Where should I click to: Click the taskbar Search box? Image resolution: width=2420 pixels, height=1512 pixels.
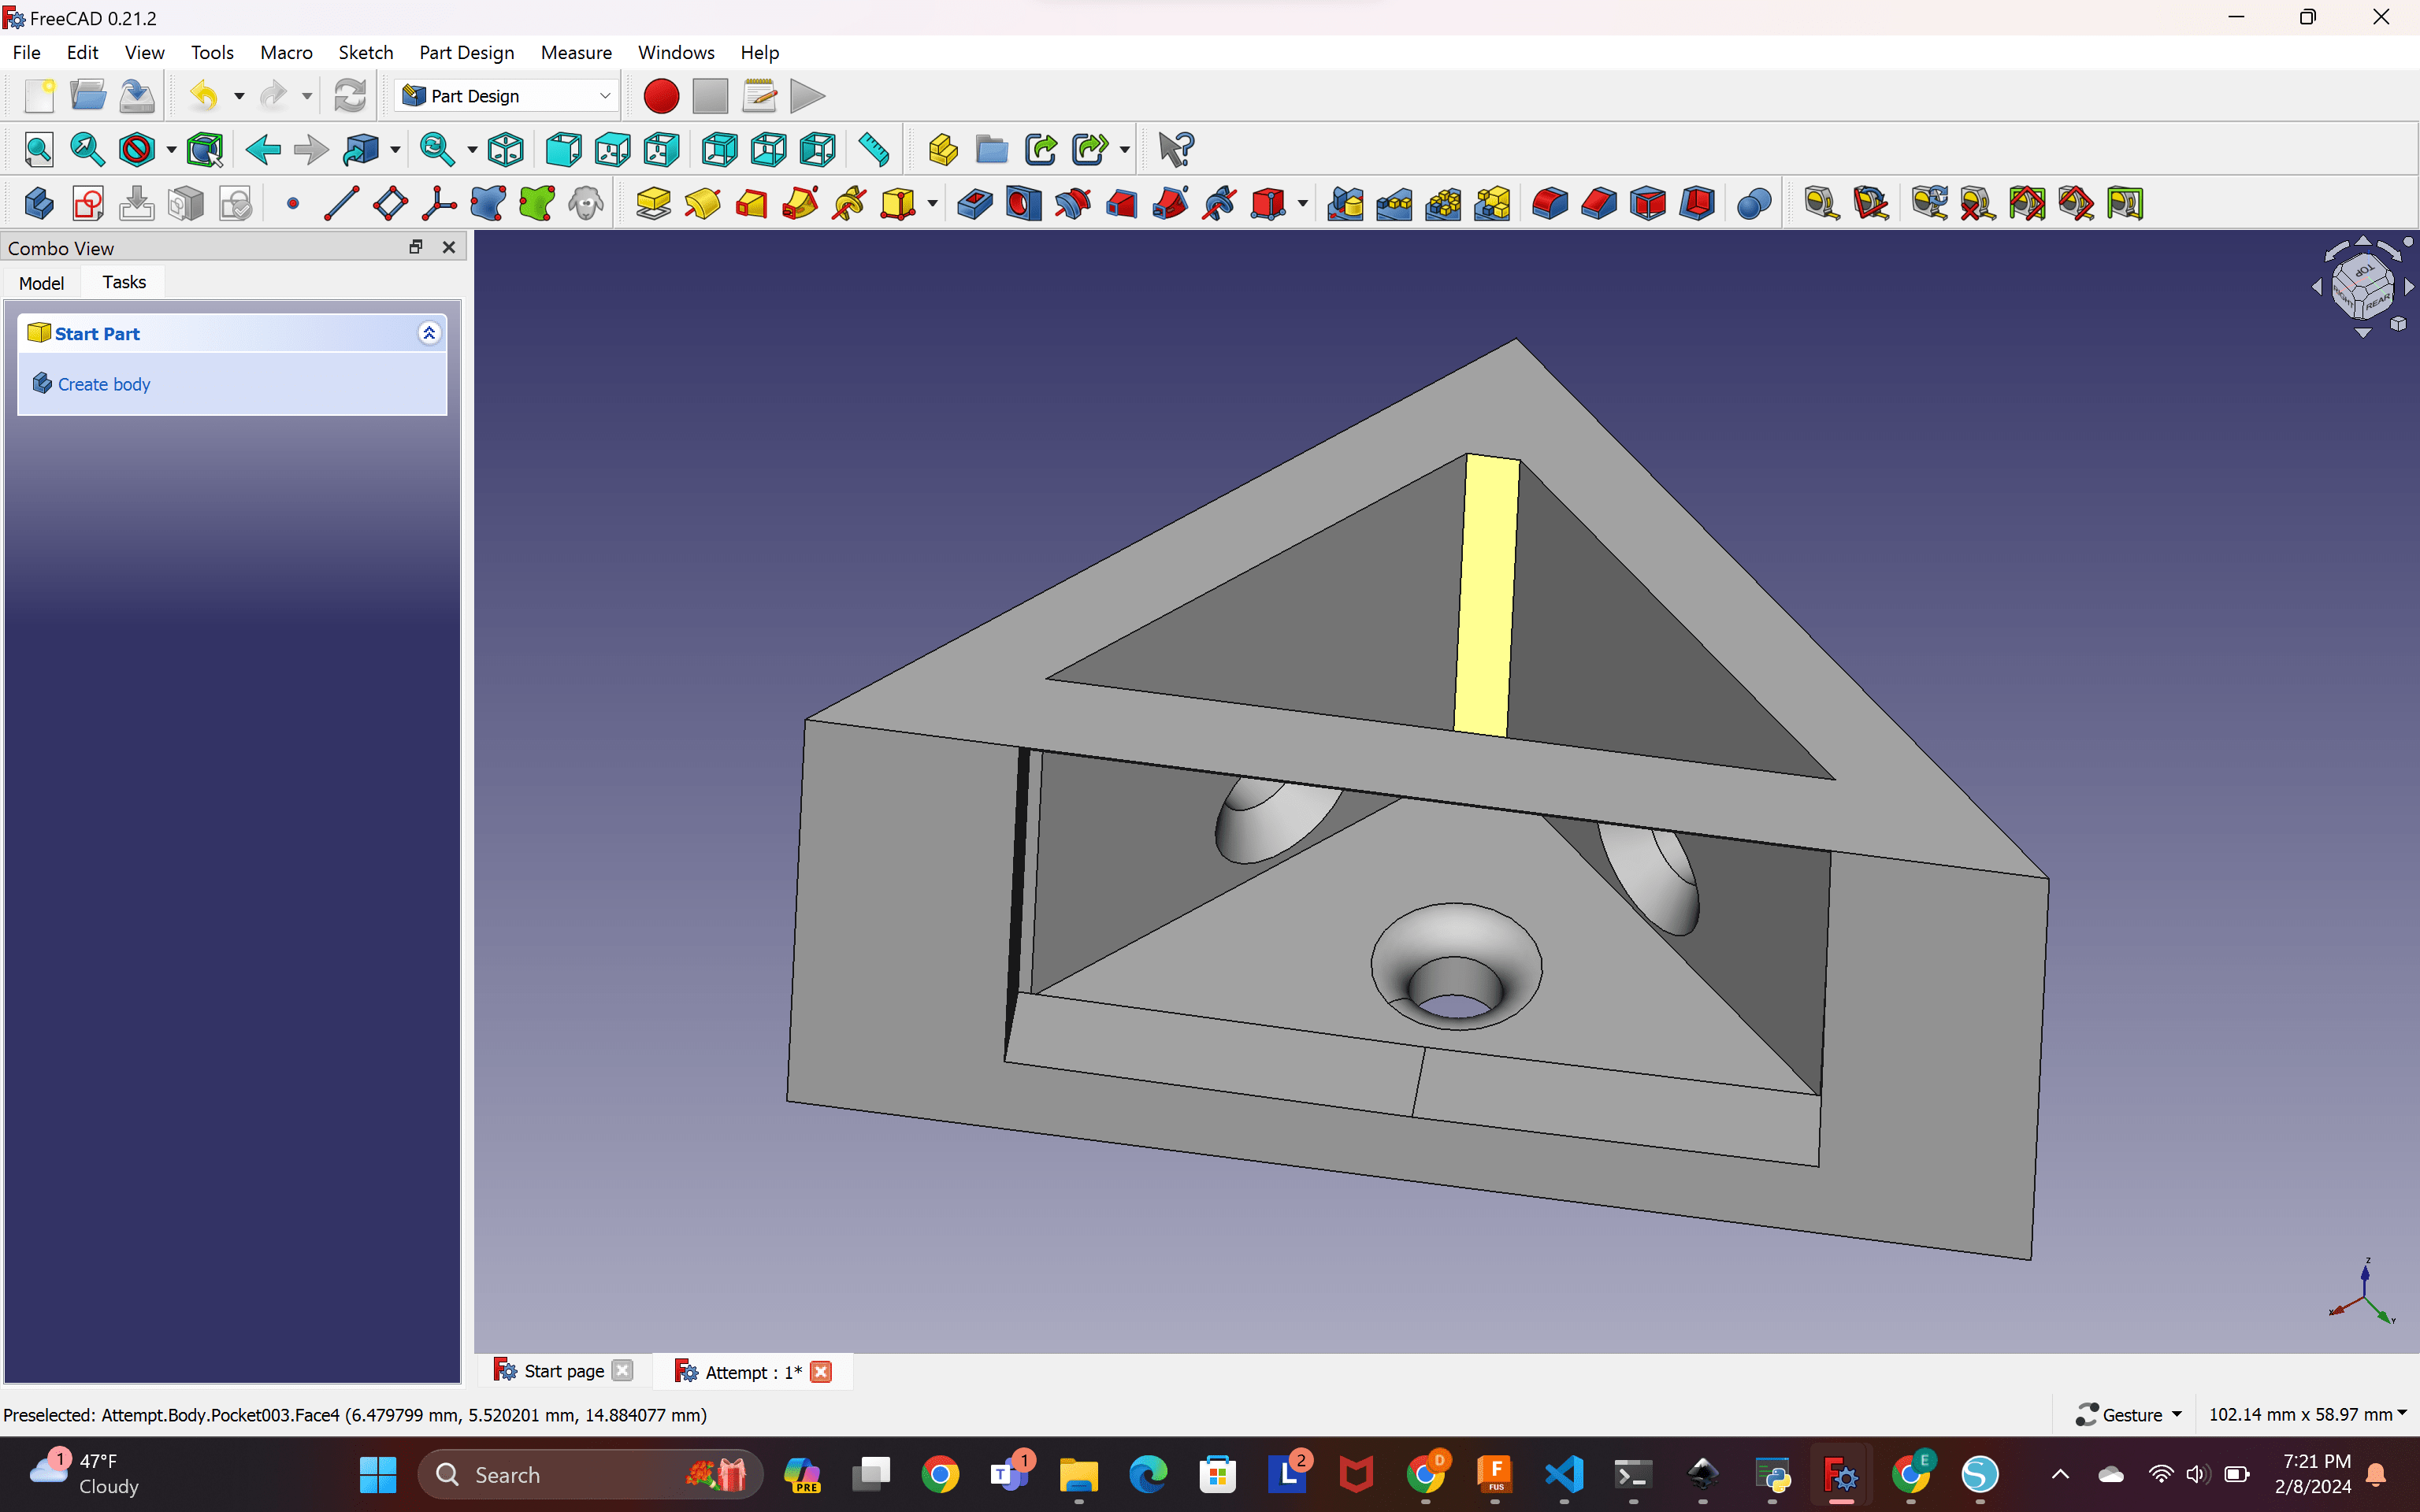click(x=590, y=1474)
